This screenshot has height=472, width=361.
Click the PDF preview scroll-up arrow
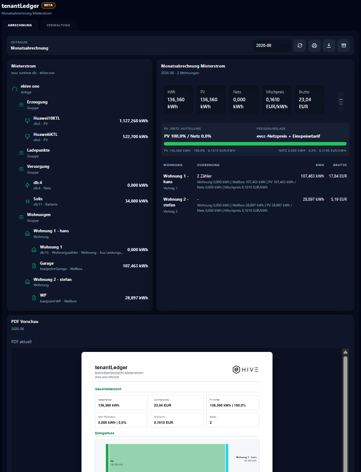pos(345,352)
